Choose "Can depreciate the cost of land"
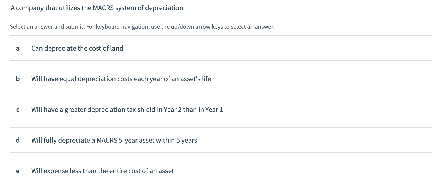The width and height of the screenshot is (439, 187). [x=77, y=48]
